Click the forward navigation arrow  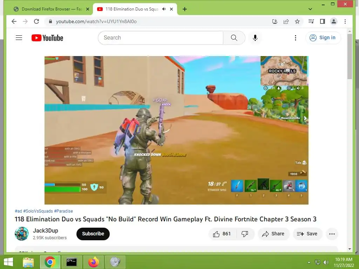pos(25,21)
